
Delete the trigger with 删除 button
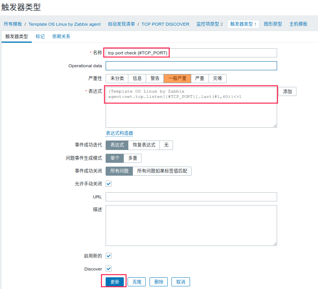158,281
